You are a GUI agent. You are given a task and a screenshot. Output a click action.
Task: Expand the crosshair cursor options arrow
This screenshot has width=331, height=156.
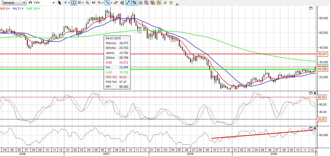click(x=69, y=3)
